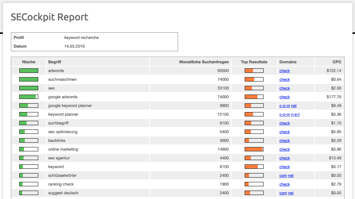Open 'check' link for online marketing
Screen dimensions: 355x199
click(x=284, y=150)
